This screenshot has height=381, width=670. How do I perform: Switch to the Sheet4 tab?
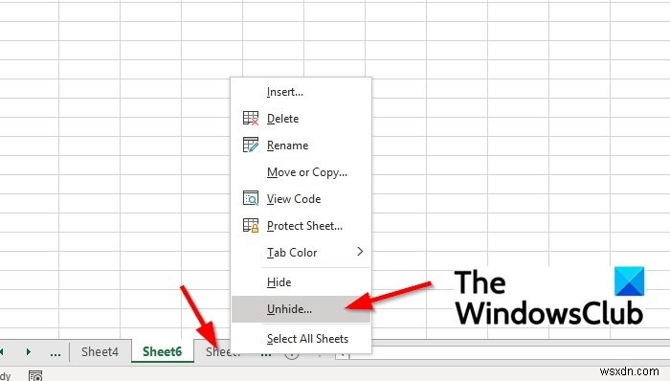point(100,351)
